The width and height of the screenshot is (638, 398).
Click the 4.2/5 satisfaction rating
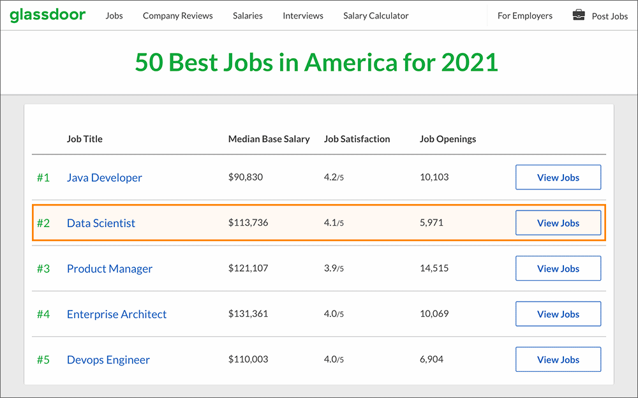tap(334, 177)
